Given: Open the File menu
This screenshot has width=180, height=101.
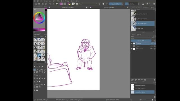Looking at the screenshot, I should coord(35,1).
